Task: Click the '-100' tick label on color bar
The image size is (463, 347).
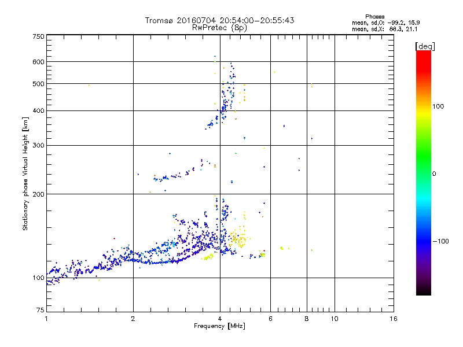Action: pyautogui.click(x=441, y=241)
